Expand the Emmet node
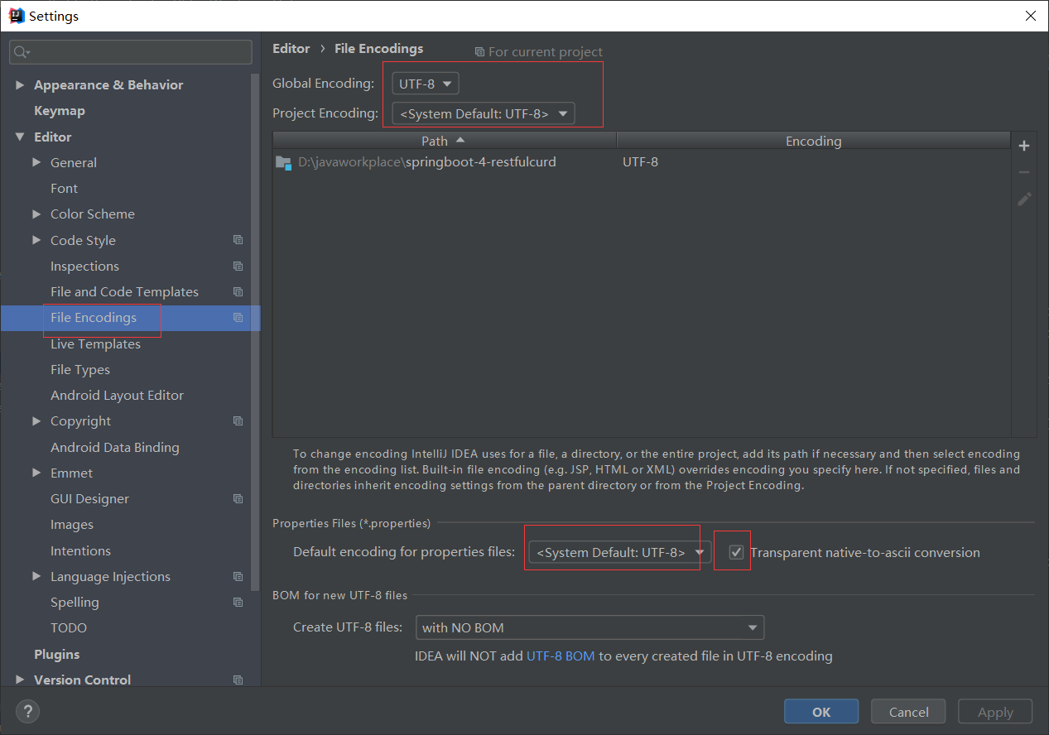1049x735 pixels. (x=36, y=473)
